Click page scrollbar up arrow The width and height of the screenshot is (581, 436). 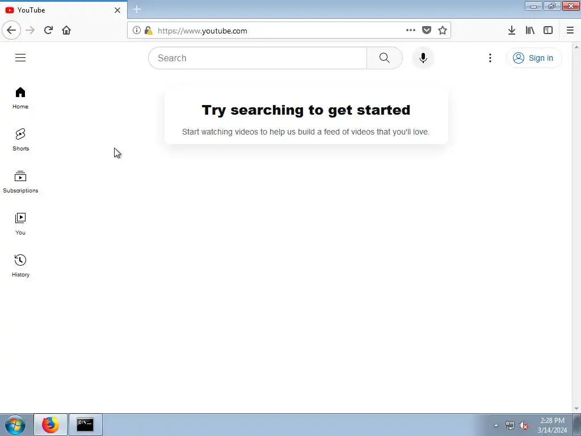coord(576,47)
